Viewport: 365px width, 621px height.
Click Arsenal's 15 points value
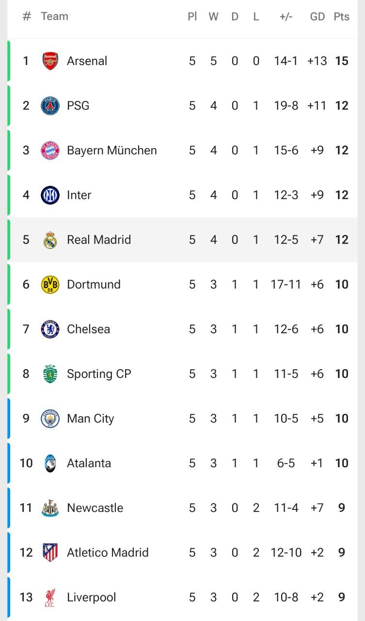(342, 61)
